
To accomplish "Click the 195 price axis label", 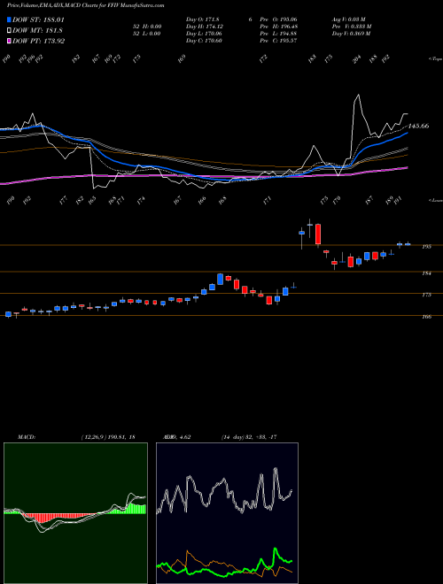I will tap(427, 247).
